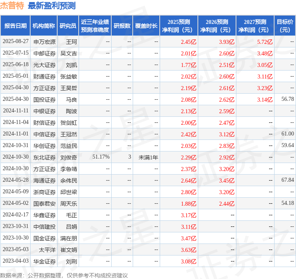The height and width of the screenshot is (279, 296).
Task: Select the 近三年业绩预测准确度 column header
Action: click(x=95, y=26)
